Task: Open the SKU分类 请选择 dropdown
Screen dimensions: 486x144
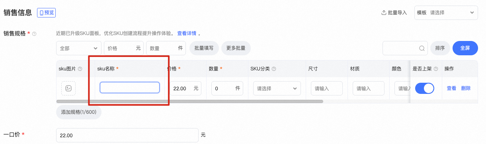Action: 277,88
